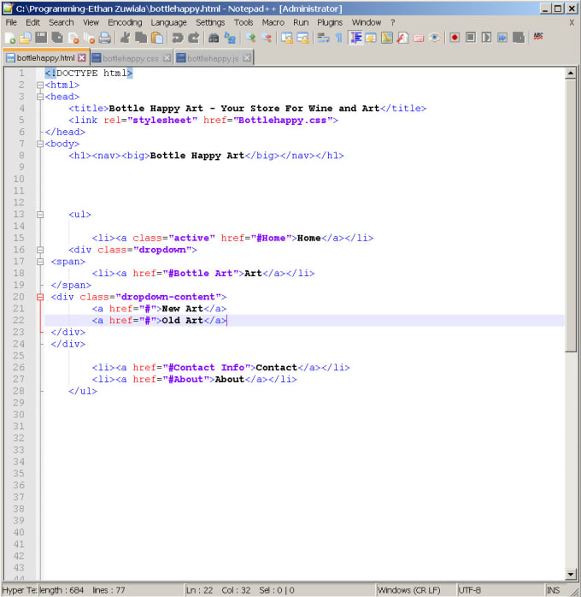Save all open files
581x597 pixels.
(x=57, y=38)
